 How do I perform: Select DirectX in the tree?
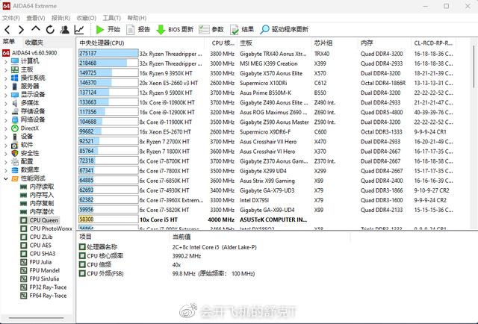pos(30,128)
